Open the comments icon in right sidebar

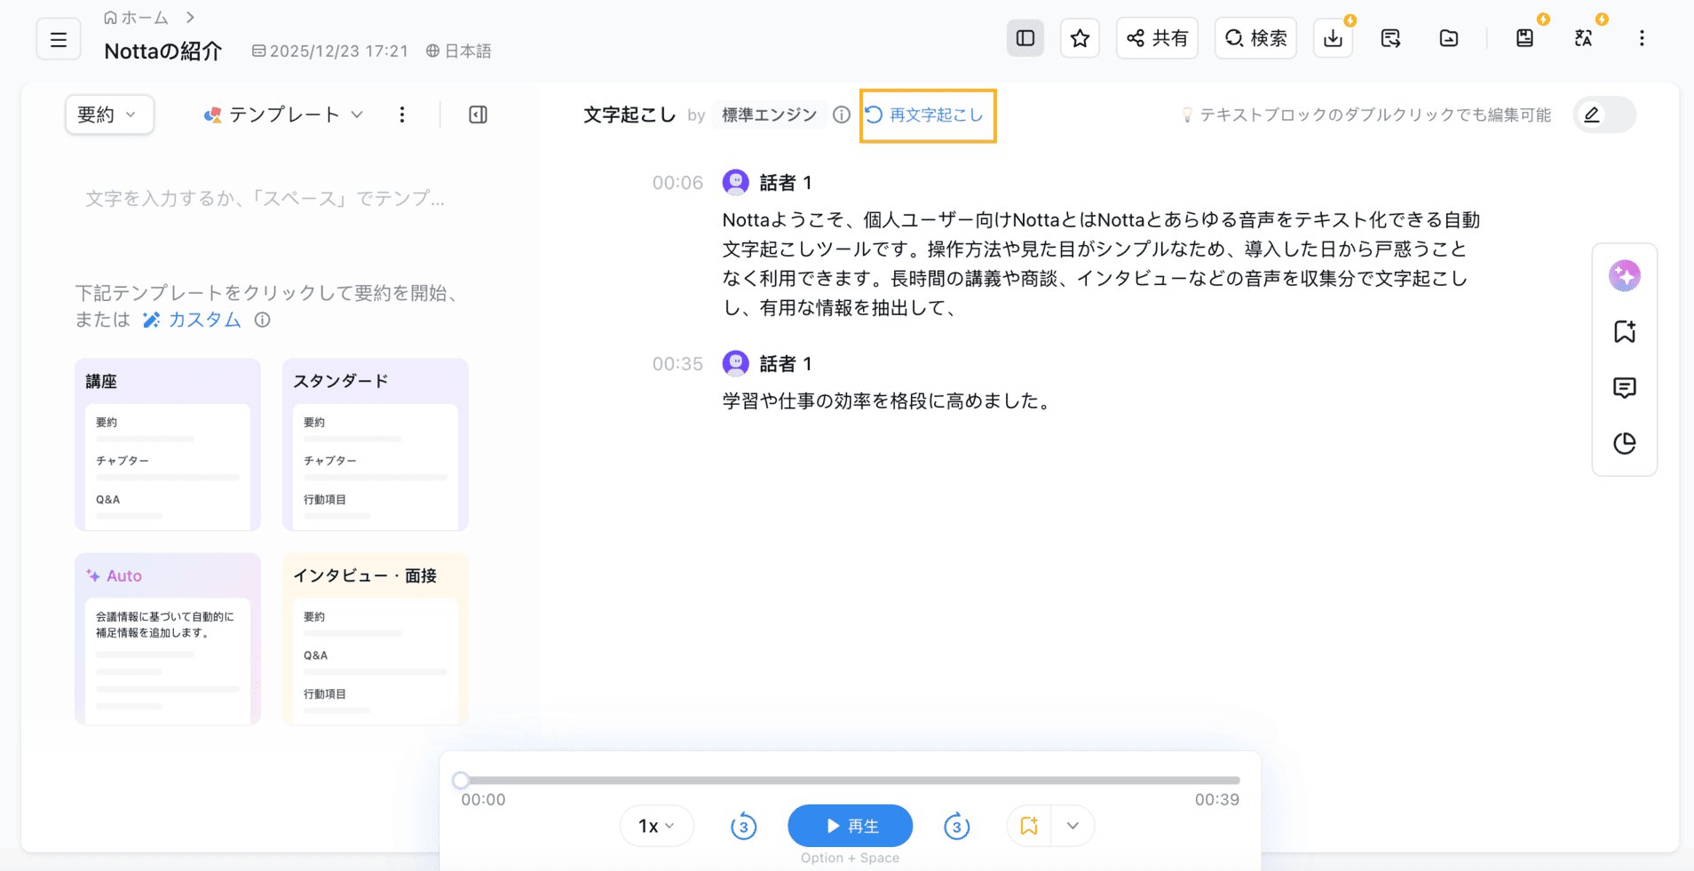click(x=1625, y=388)
